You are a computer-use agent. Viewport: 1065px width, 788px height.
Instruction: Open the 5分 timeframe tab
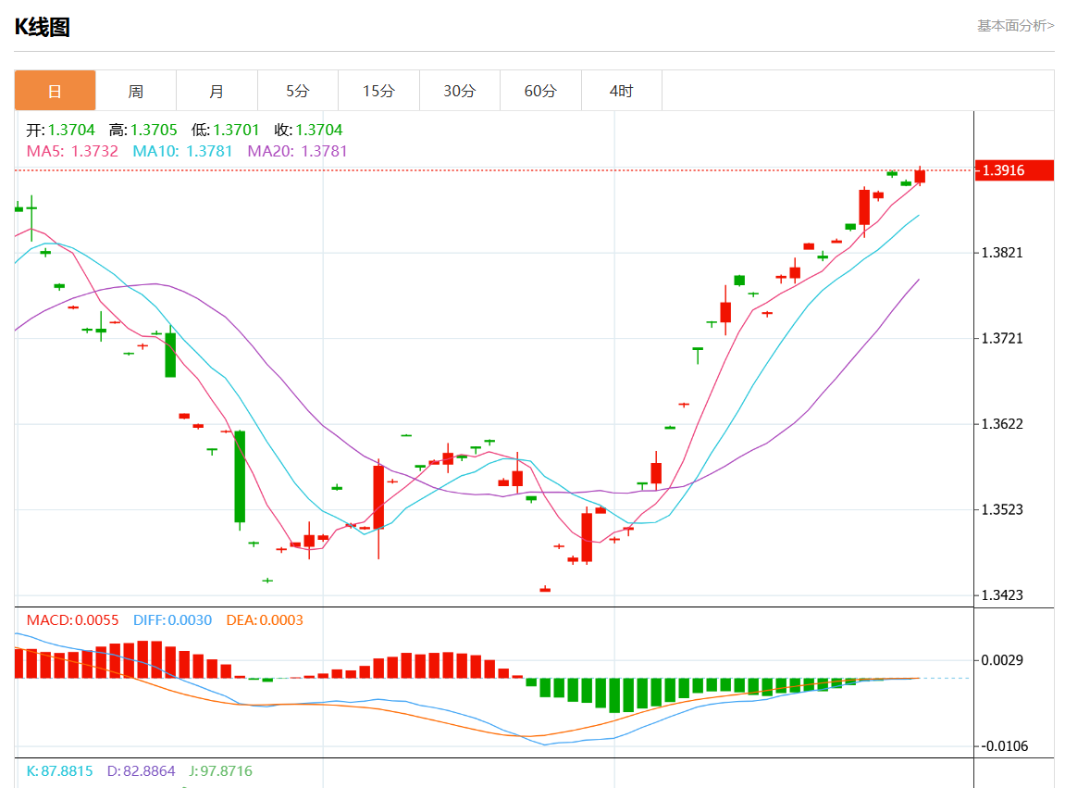pyautogui.click(x=298, y=91)
